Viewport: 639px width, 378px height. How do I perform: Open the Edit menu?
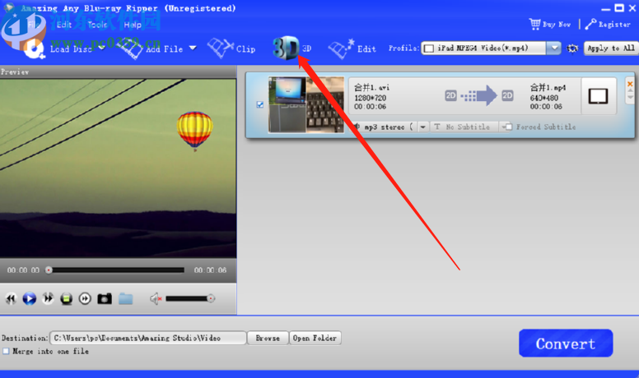pos(64,25)
